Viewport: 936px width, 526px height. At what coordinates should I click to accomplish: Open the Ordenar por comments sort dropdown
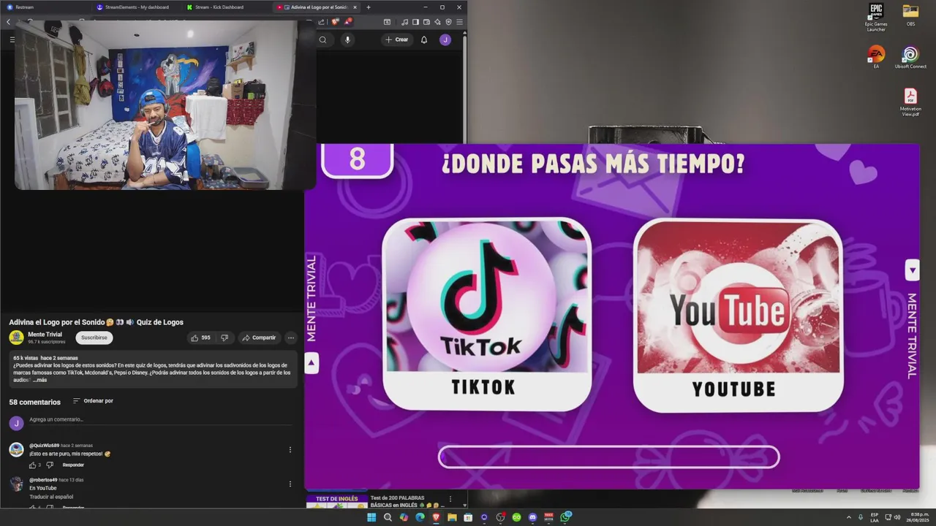click(93, 401)
